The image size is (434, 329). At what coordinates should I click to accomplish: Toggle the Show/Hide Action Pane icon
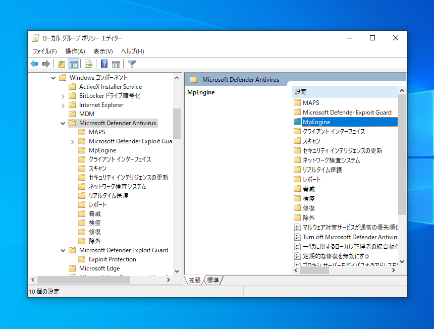[116, 64]
